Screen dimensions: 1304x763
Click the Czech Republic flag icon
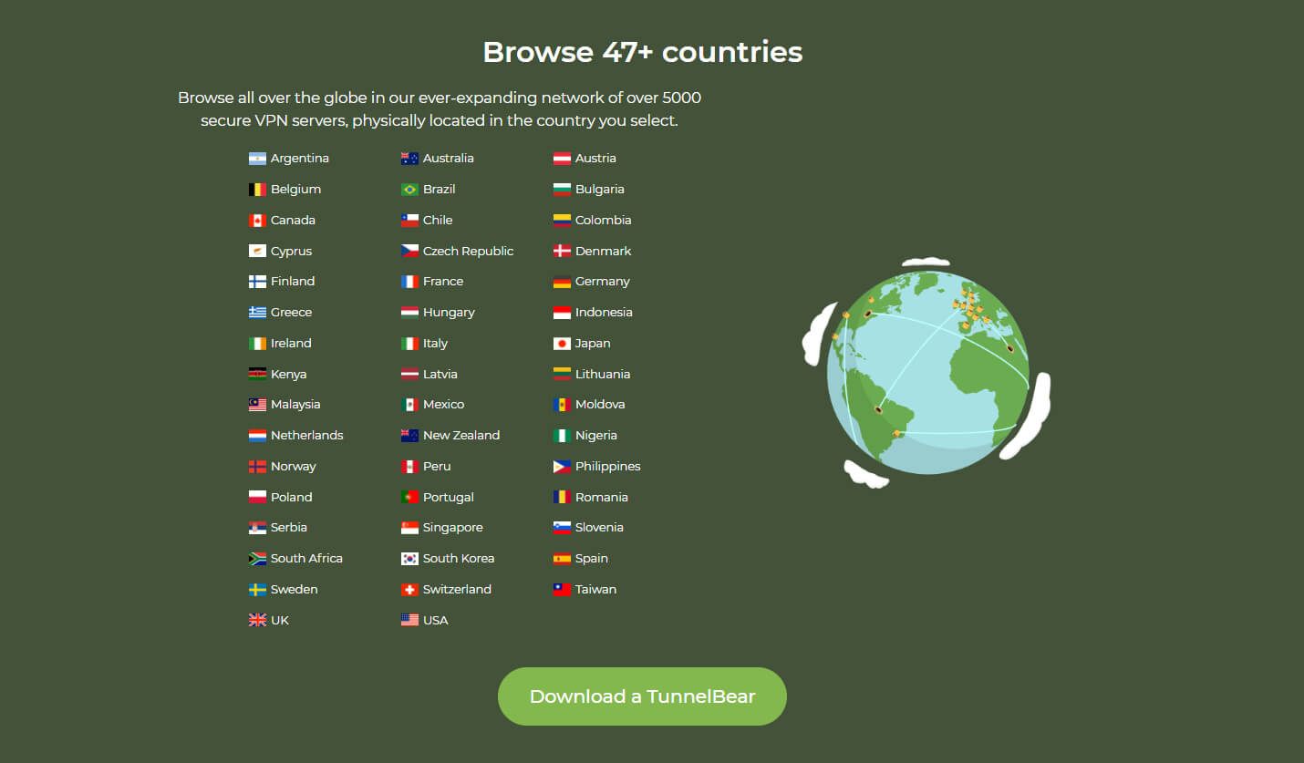pos(409,251)
